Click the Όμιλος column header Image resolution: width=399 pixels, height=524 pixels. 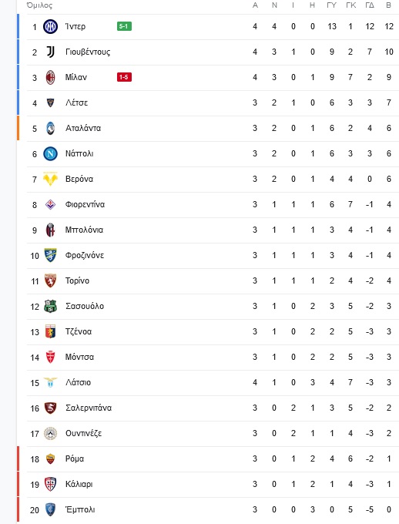click(x=39, y=5)
